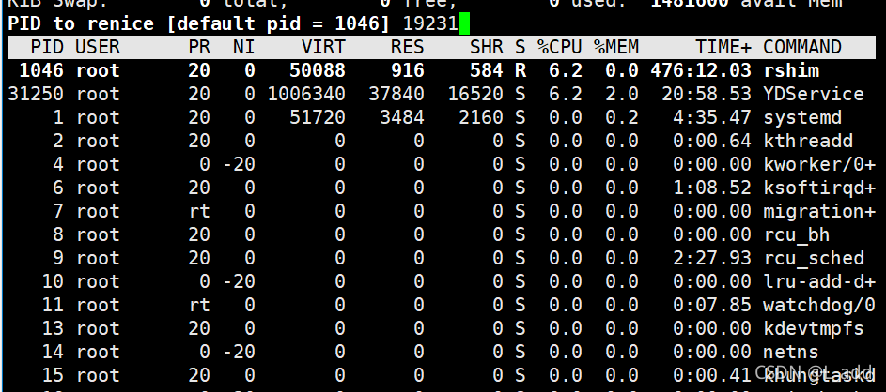Click the ksoftirqd+ command entry

click(x=819, y=188)
